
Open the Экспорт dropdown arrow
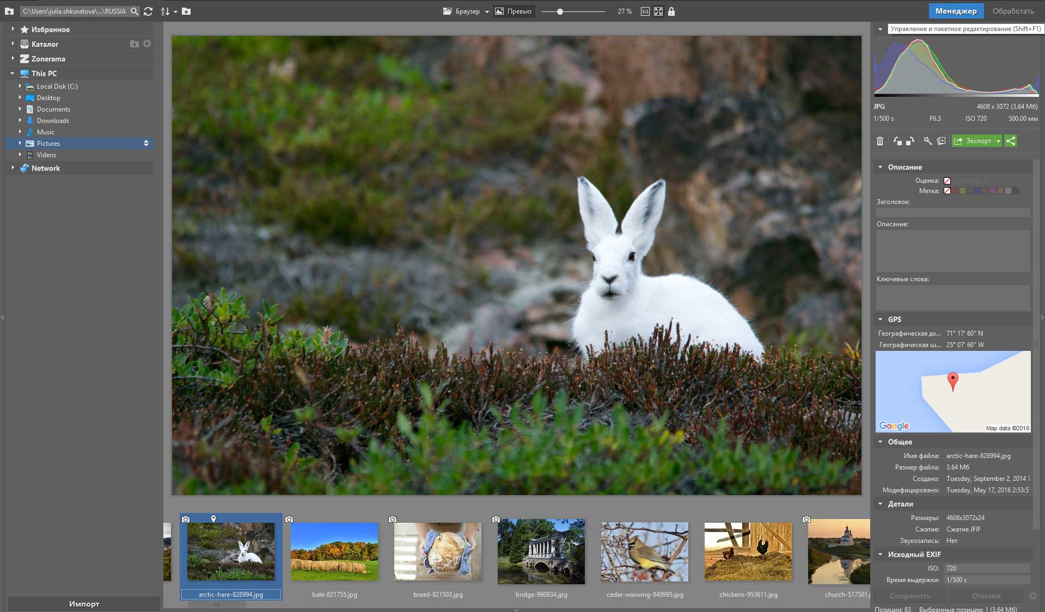pos(998,141)
